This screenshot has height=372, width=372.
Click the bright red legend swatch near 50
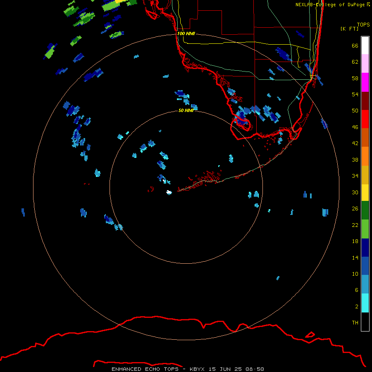365,119
